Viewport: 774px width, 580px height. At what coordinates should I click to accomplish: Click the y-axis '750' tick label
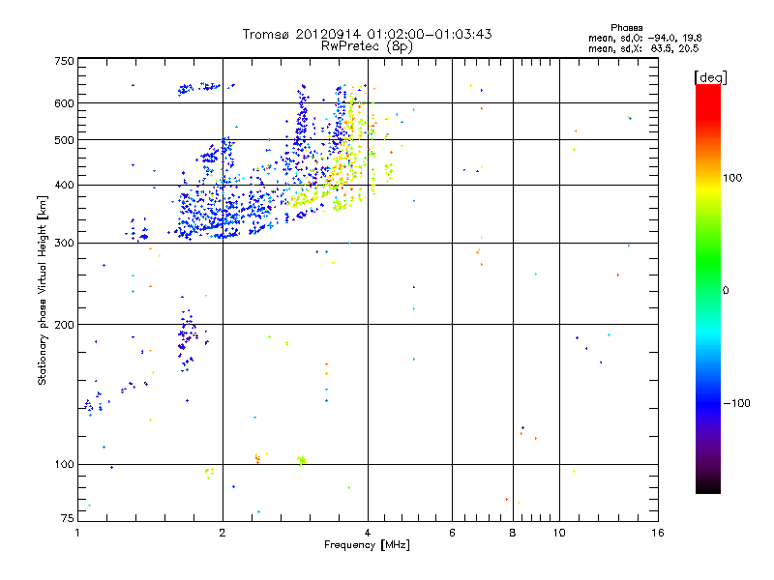coord(64,61)
